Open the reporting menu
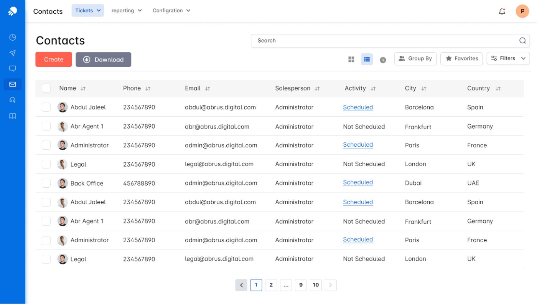 coord(127,11)
